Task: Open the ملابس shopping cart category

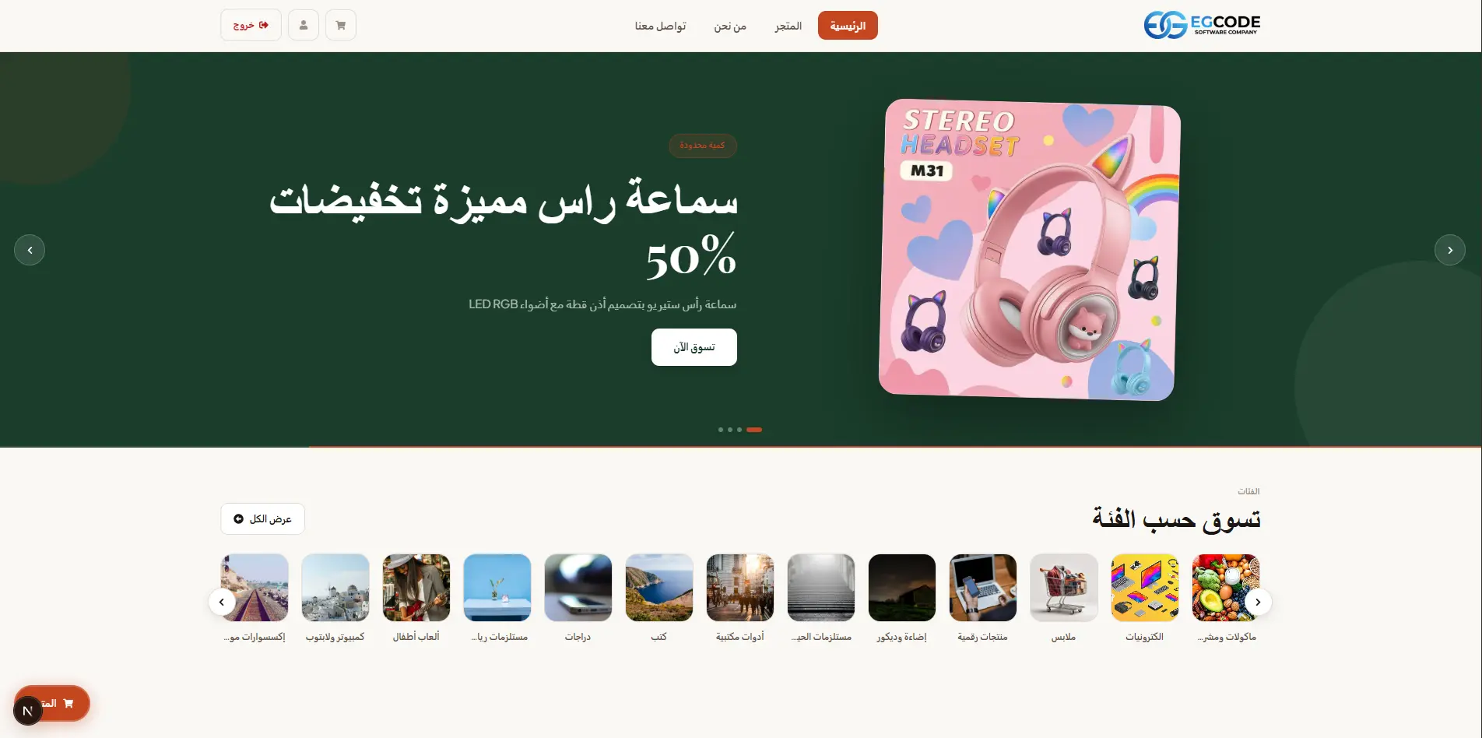Action: point(1063,588)
